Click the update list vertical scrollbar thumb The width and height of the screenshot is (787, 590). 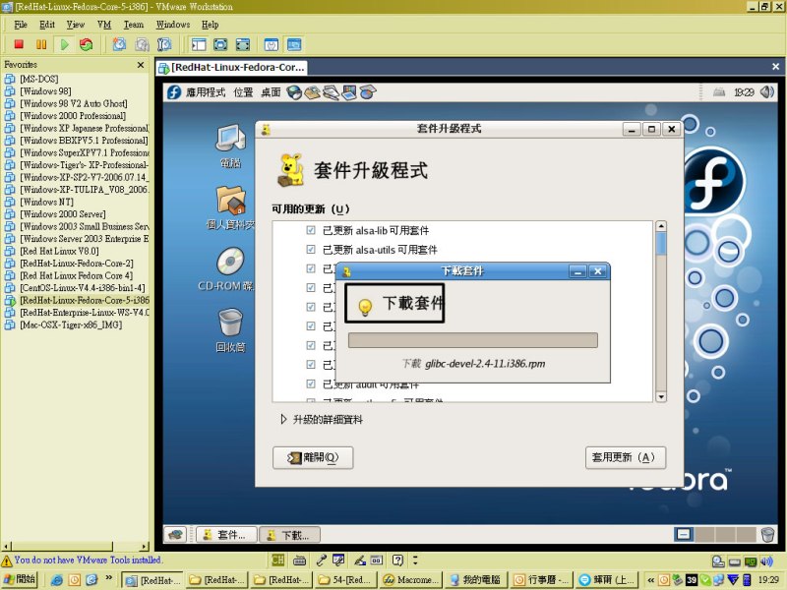661,243
